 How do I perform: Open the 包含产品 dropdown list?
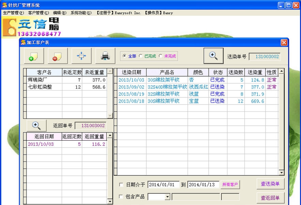[x=167, y=197]
